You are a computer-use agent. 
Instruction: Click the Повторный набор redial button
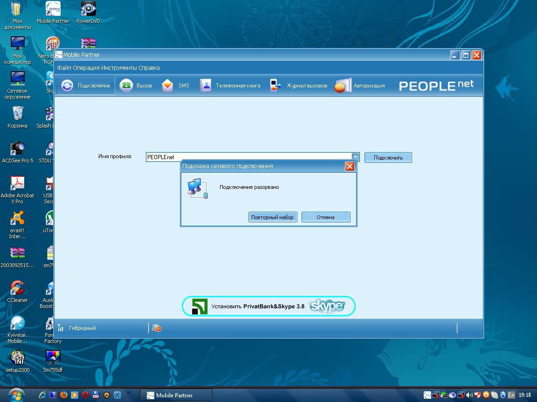[273, 217]
